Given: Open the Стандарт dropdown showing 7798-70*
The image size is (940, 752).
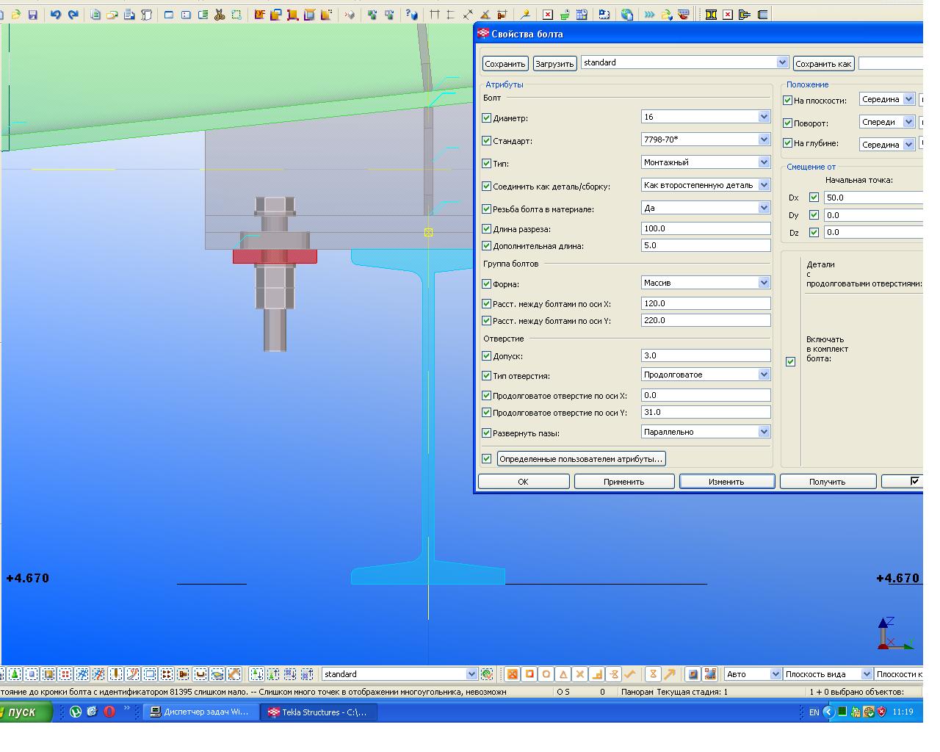Looking at the screenshot, I should click(x=764, y=140).
